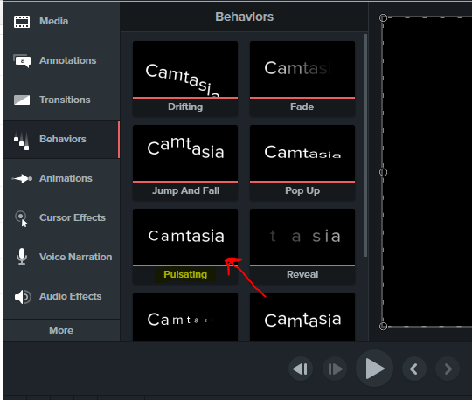Click the Fade label

[302, 107]
